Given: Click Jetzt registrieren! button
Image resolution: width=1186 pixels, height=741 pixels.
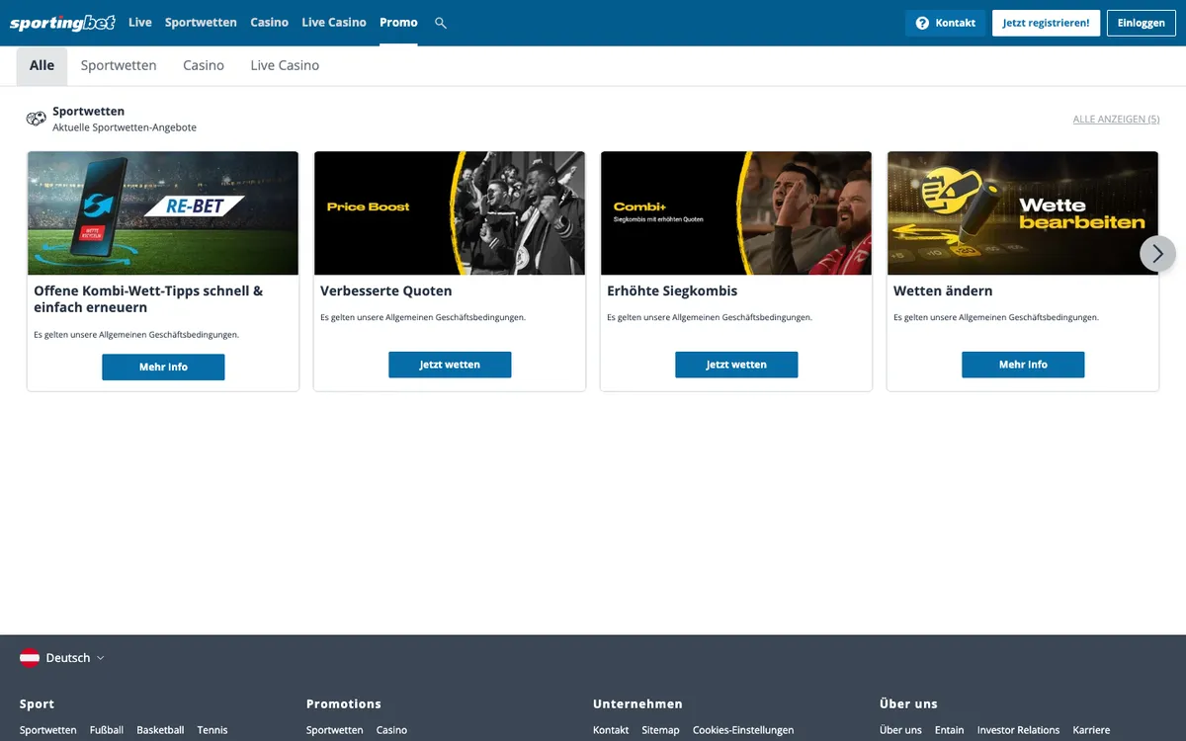Looking at the screenshot, I should coord(1046,23).
